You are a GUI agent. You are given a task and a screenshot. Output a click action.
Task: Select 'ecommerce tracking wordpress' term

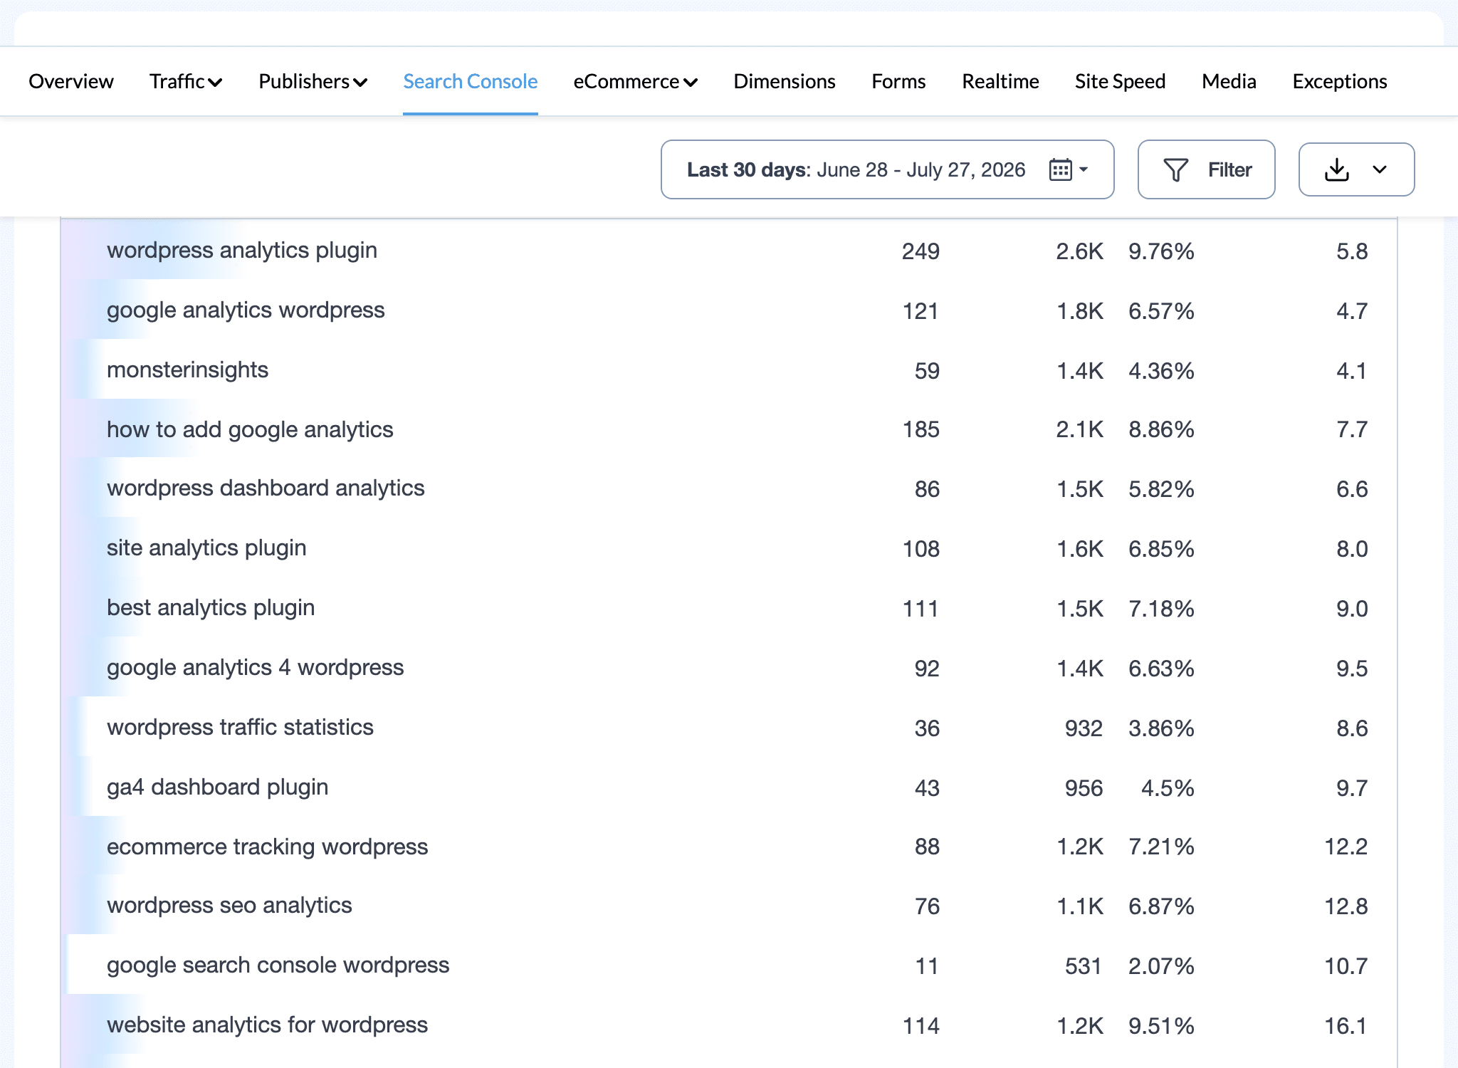click(x=267, y=847)
